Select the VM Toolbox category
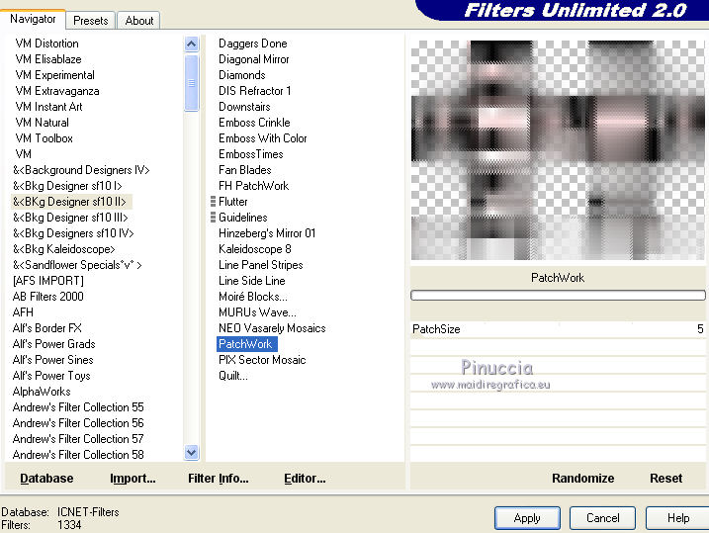 pos(44,138)
